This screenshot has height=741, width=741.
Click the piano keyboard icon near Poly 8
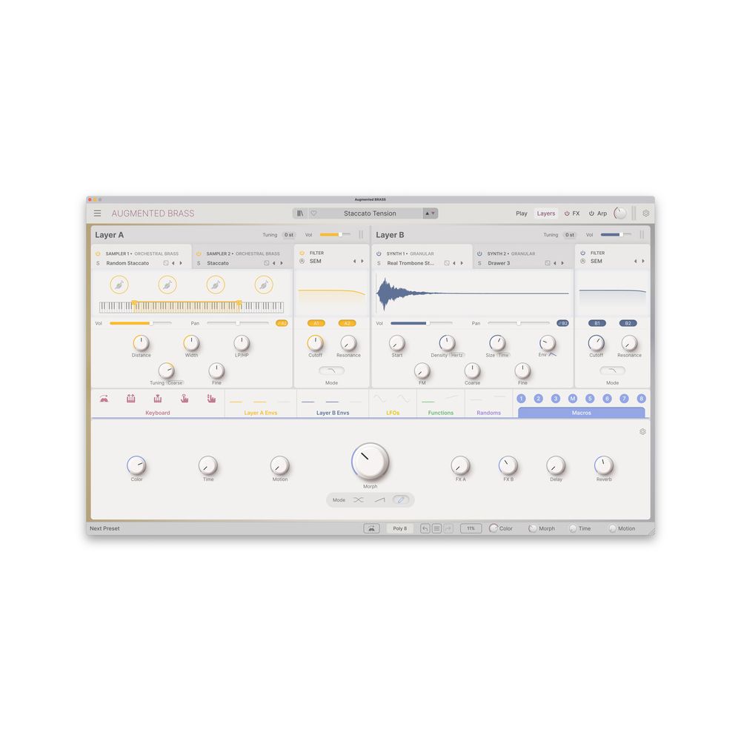tap(372, 528)
